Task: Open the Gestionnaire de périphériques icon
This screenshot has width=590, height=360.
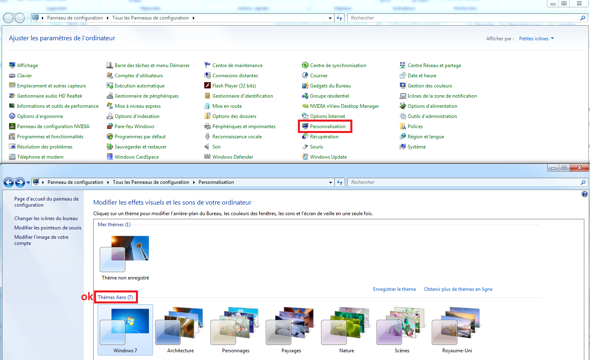Action: click(x=110, y=96)
